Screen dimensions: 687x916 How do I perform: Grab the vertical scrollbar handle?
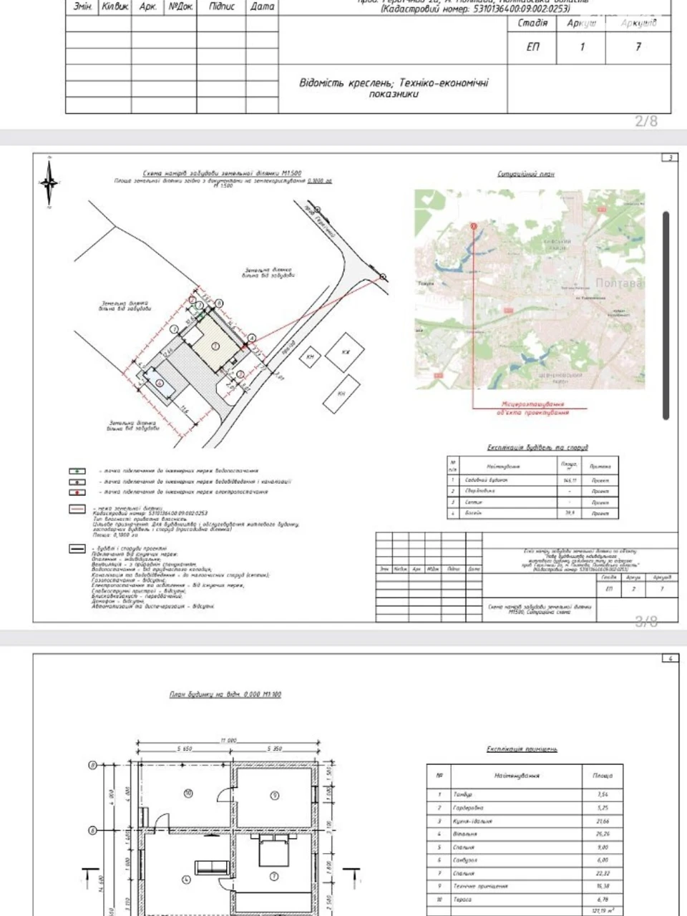[x=666, y=316]
